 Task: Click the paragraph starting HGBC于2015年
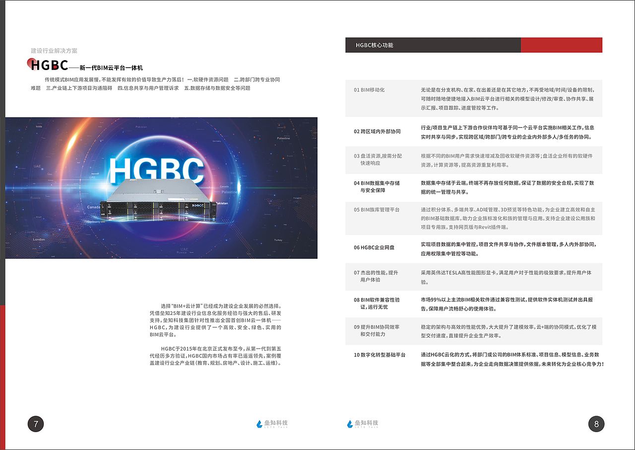pos(216,356)
